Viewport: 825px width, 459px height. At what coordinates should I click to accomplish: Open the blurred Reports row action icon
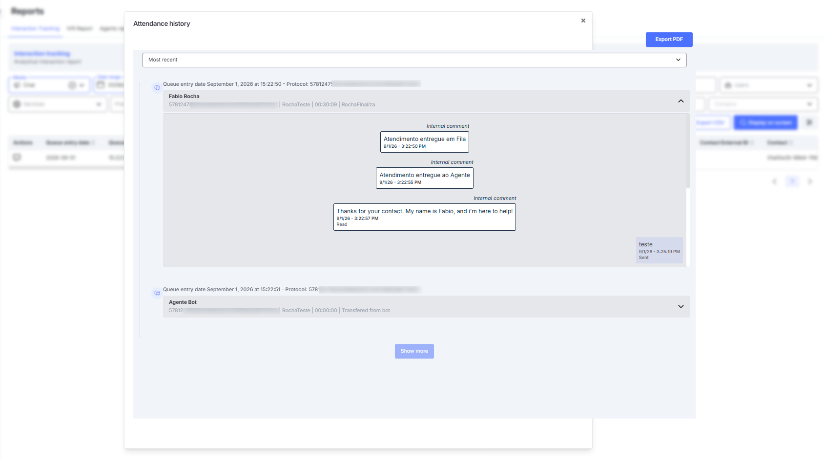(17, 158)
